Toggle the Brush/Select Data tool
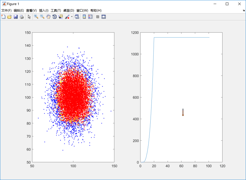Image resolution: width=246 pixels, height=180 pixels. (x=67, y=16)
